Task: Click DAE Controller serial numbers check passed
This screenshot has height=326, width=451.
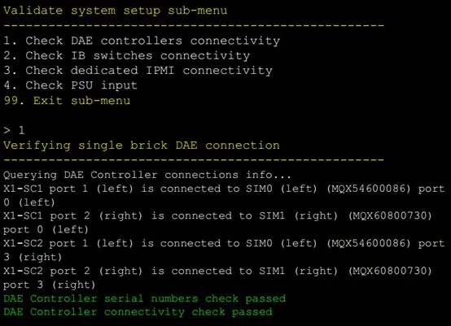Action: 144,298
